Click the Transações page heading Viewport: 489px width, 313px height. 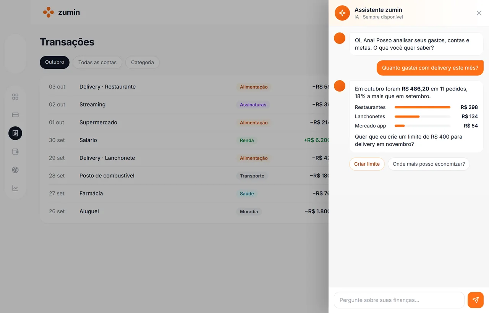[x=67, y=42]
